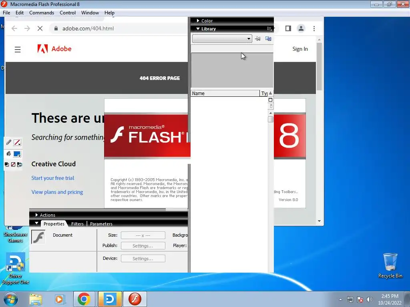Click View plans and pricing link
This screenshot has height=307, width=410.
pos(57,192)
